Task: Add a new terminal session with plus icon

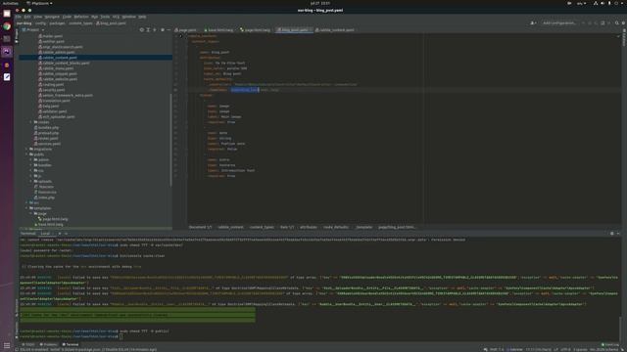Action: coord(60,234)
